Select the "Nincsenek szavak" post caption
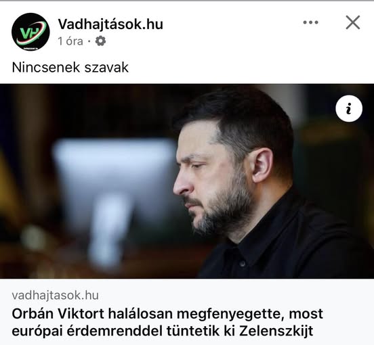 [70, 68]
